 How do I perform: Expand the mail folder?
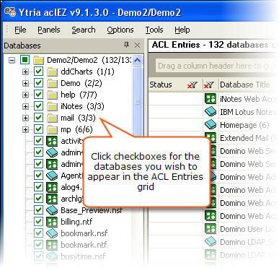25,118
